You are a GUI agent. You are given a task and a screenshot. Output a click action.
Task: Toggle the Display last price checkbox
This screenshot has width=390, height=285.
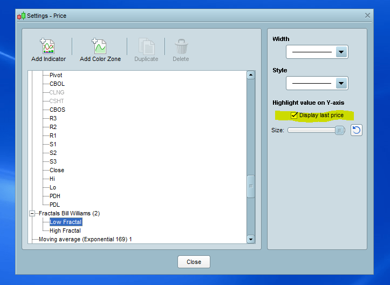[294, 116]
